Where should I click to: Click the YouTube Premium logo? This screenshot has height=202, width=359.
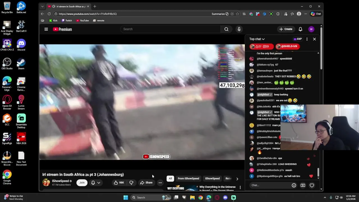tap(62, 29)
